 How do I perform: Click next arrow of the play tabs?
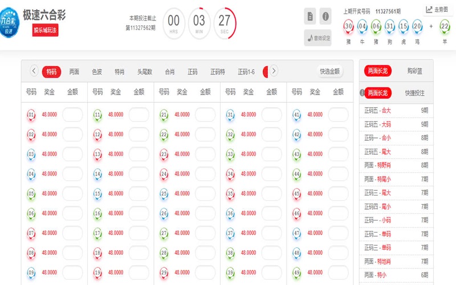[274, 71]
